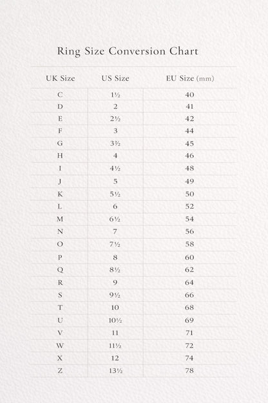Select US size 6½ value
Viewport: 268px width, 403px height.
click(x=115, y=219)
